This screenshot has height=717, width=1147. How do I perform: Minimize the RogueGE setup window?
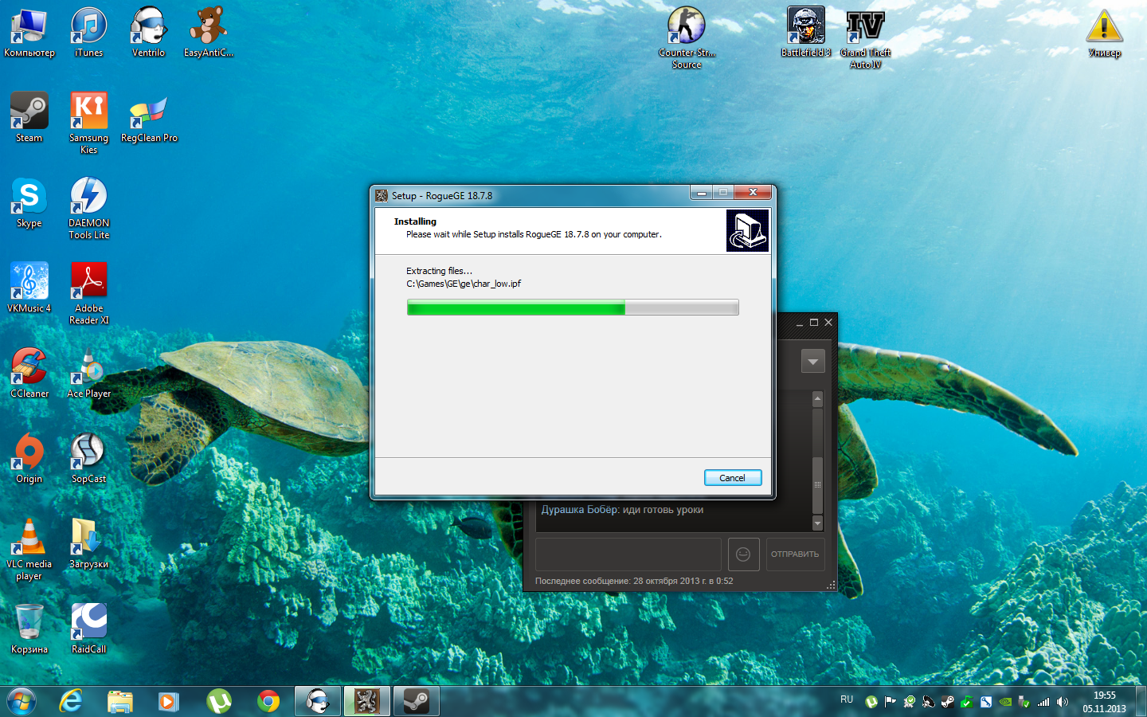(x=701, y=193)
